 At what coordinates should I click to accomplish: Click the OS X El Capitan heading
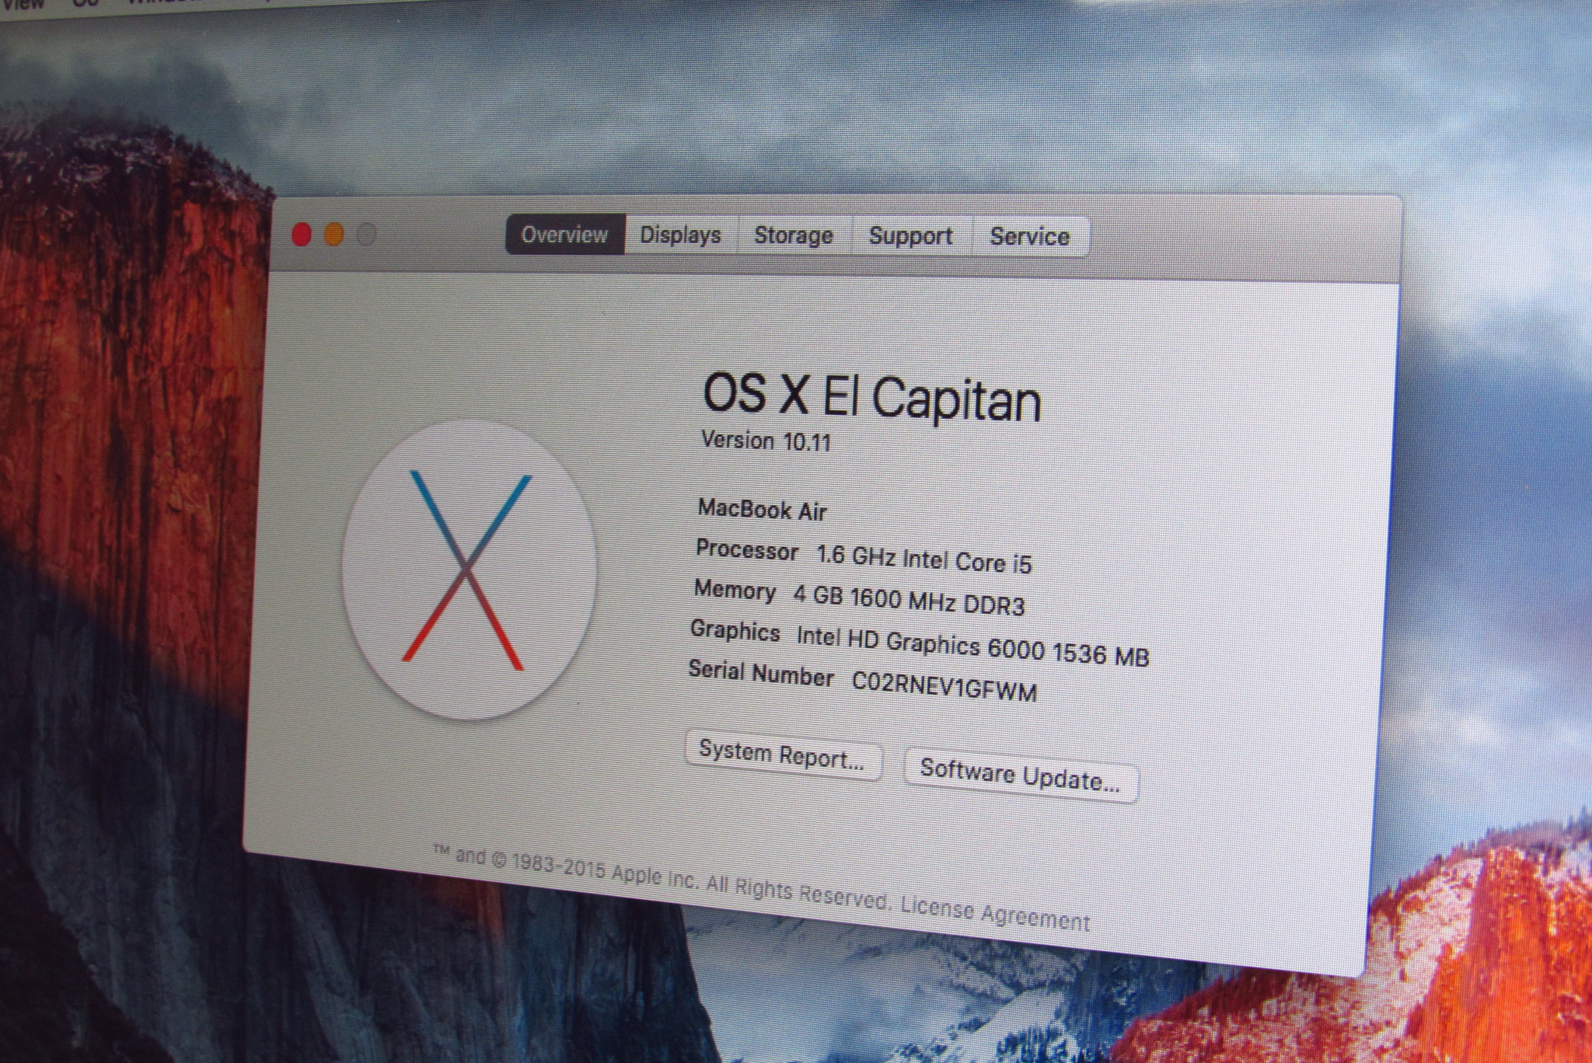871,397
